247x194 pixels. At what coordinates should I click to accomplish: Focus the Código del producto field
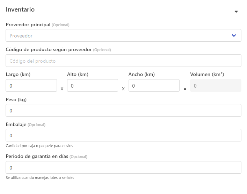point(123,61)
